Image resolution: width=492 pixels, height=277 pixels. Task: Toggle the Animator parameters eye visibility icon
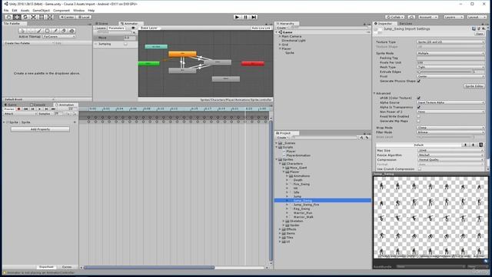pyautogui.click(x=133, y=28)
